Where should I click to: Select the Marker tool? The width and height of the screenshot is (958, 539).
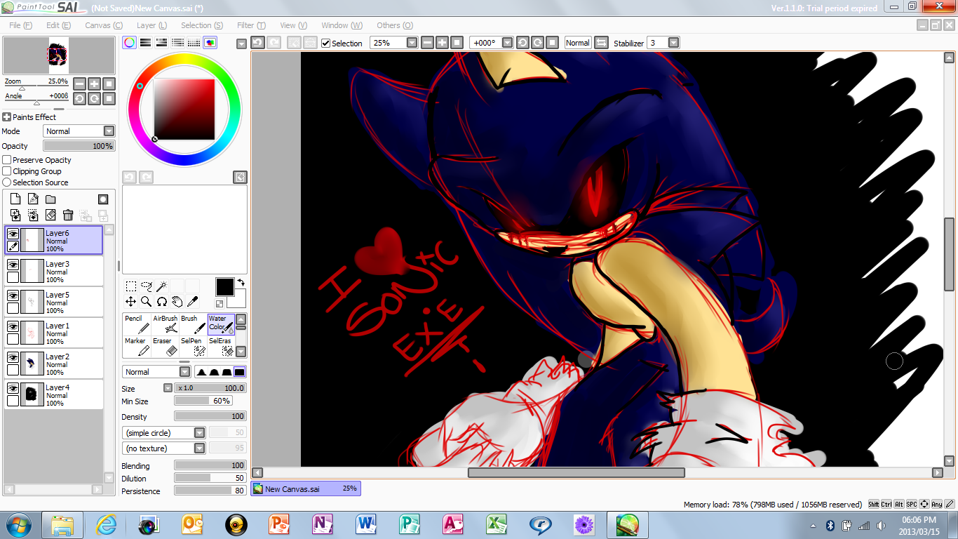click(137, 347)
